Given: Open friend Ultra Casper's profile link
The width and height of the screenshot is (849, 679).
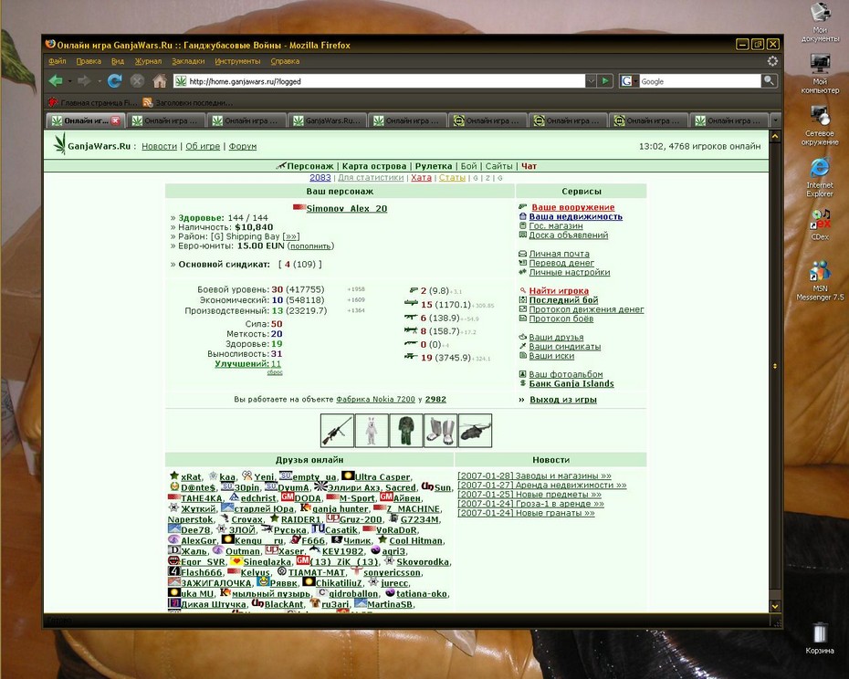Looking at the screenshot, I should (x=383, y=477).
